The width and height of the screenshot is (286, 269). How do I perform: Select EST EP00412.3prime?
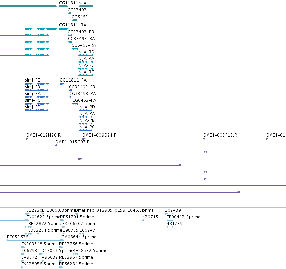pyautogui.click(x=183, y=217)
